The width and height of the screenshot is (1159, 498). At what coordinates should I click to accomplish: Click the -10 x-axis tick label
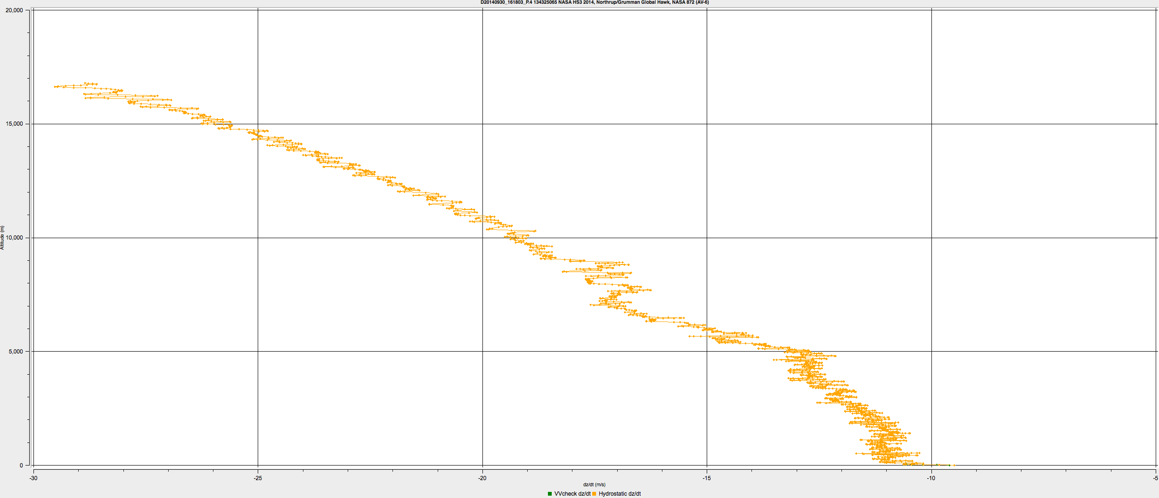point(931,478)
